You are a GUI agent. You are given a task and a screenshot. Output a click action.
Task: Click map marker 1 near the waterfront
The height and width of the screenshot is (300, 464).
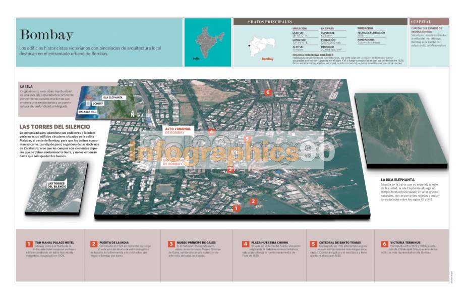(236, 209)
